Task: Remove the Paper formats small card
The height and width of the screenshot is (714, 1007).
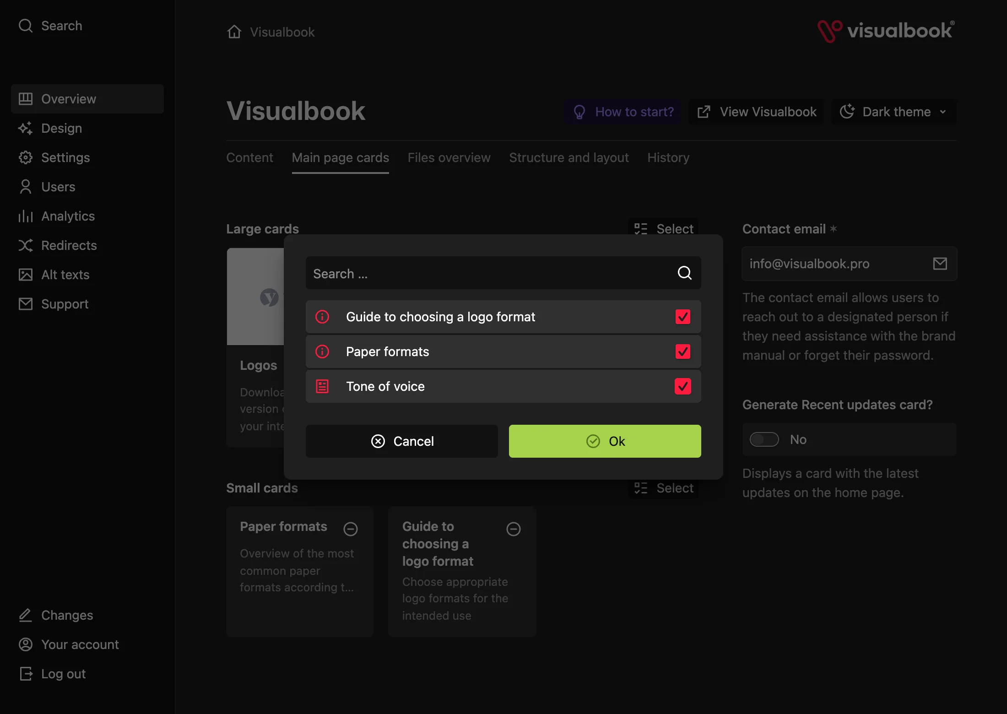Action: click(351, 529)
